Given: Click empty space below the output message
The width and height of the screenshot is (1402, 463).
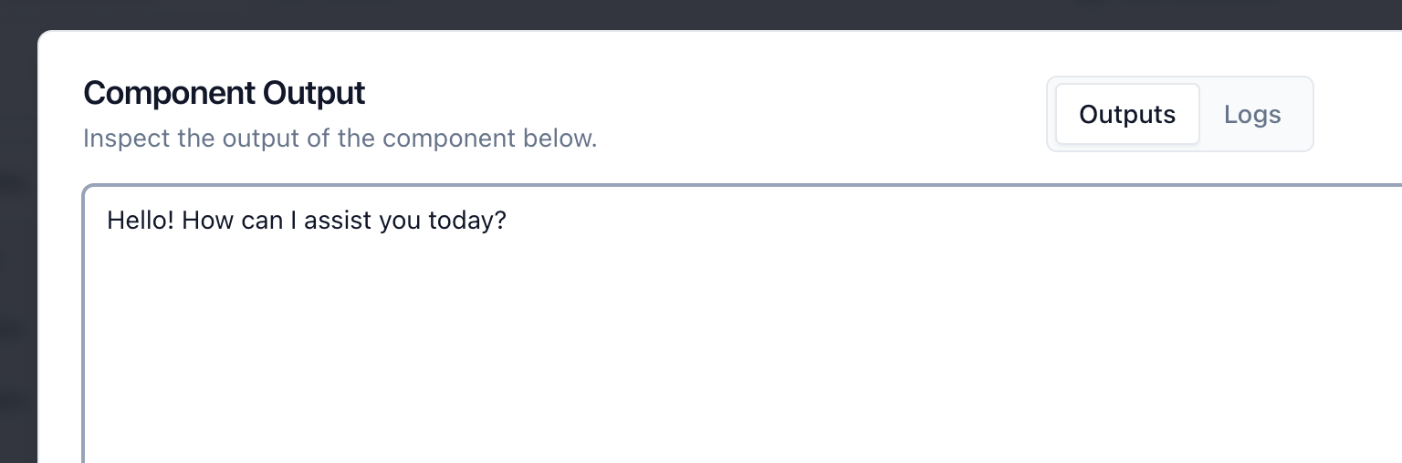Looking at the screenshot, I should tap(639, 365).
